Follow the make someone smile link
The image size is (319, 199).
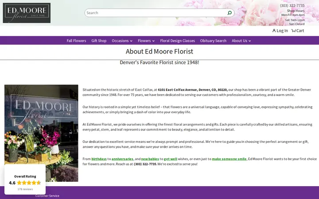coord(230,159)
